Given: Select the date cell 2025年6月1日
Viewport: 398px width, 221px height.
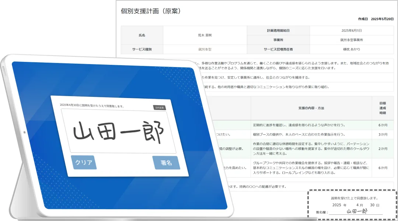Looking at the screenshot, I should pyautogui.click(x=352, y=31).
